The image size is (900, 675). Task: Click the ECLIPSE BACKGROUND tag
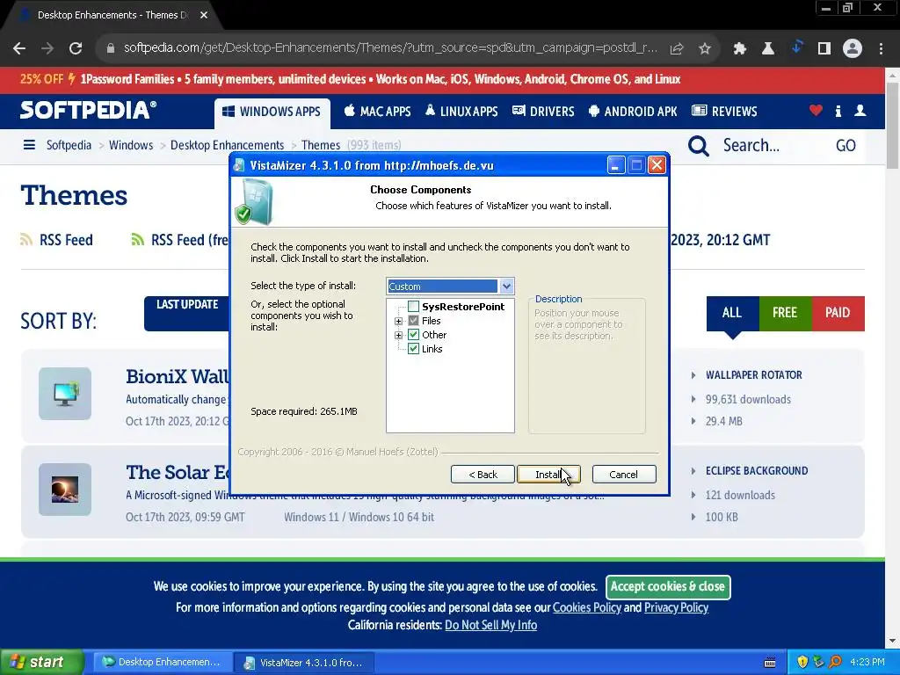click(757, 471)
